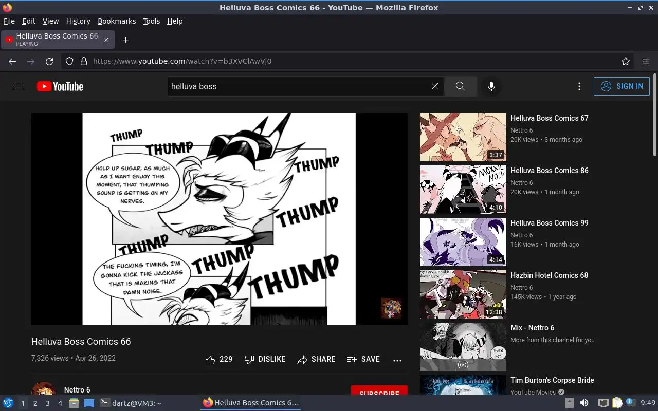The image size is (658, 411).
Task: Click the Mix - Nettro 6 thumbnail
Action: pyautogui.click(x=463, y=347)
